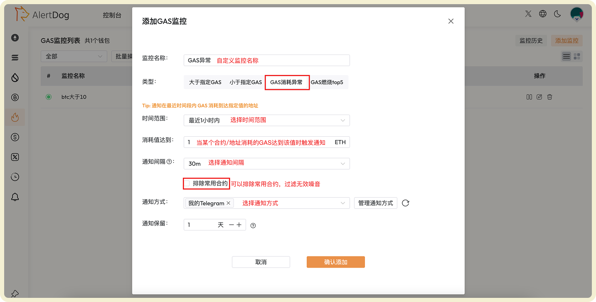
Task: Switch to grid view of monitor list
Action: click(577, 56)
